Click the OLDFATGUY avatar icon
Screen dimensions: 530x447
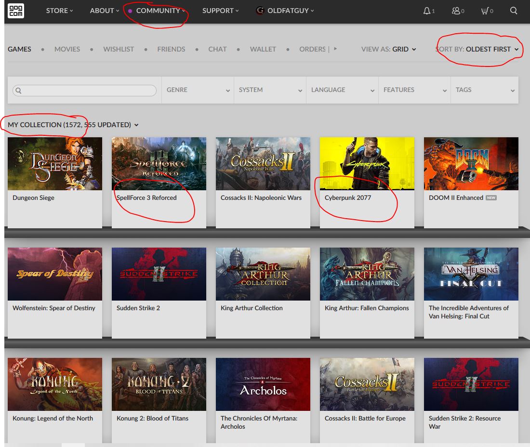(x=260, y=11)
